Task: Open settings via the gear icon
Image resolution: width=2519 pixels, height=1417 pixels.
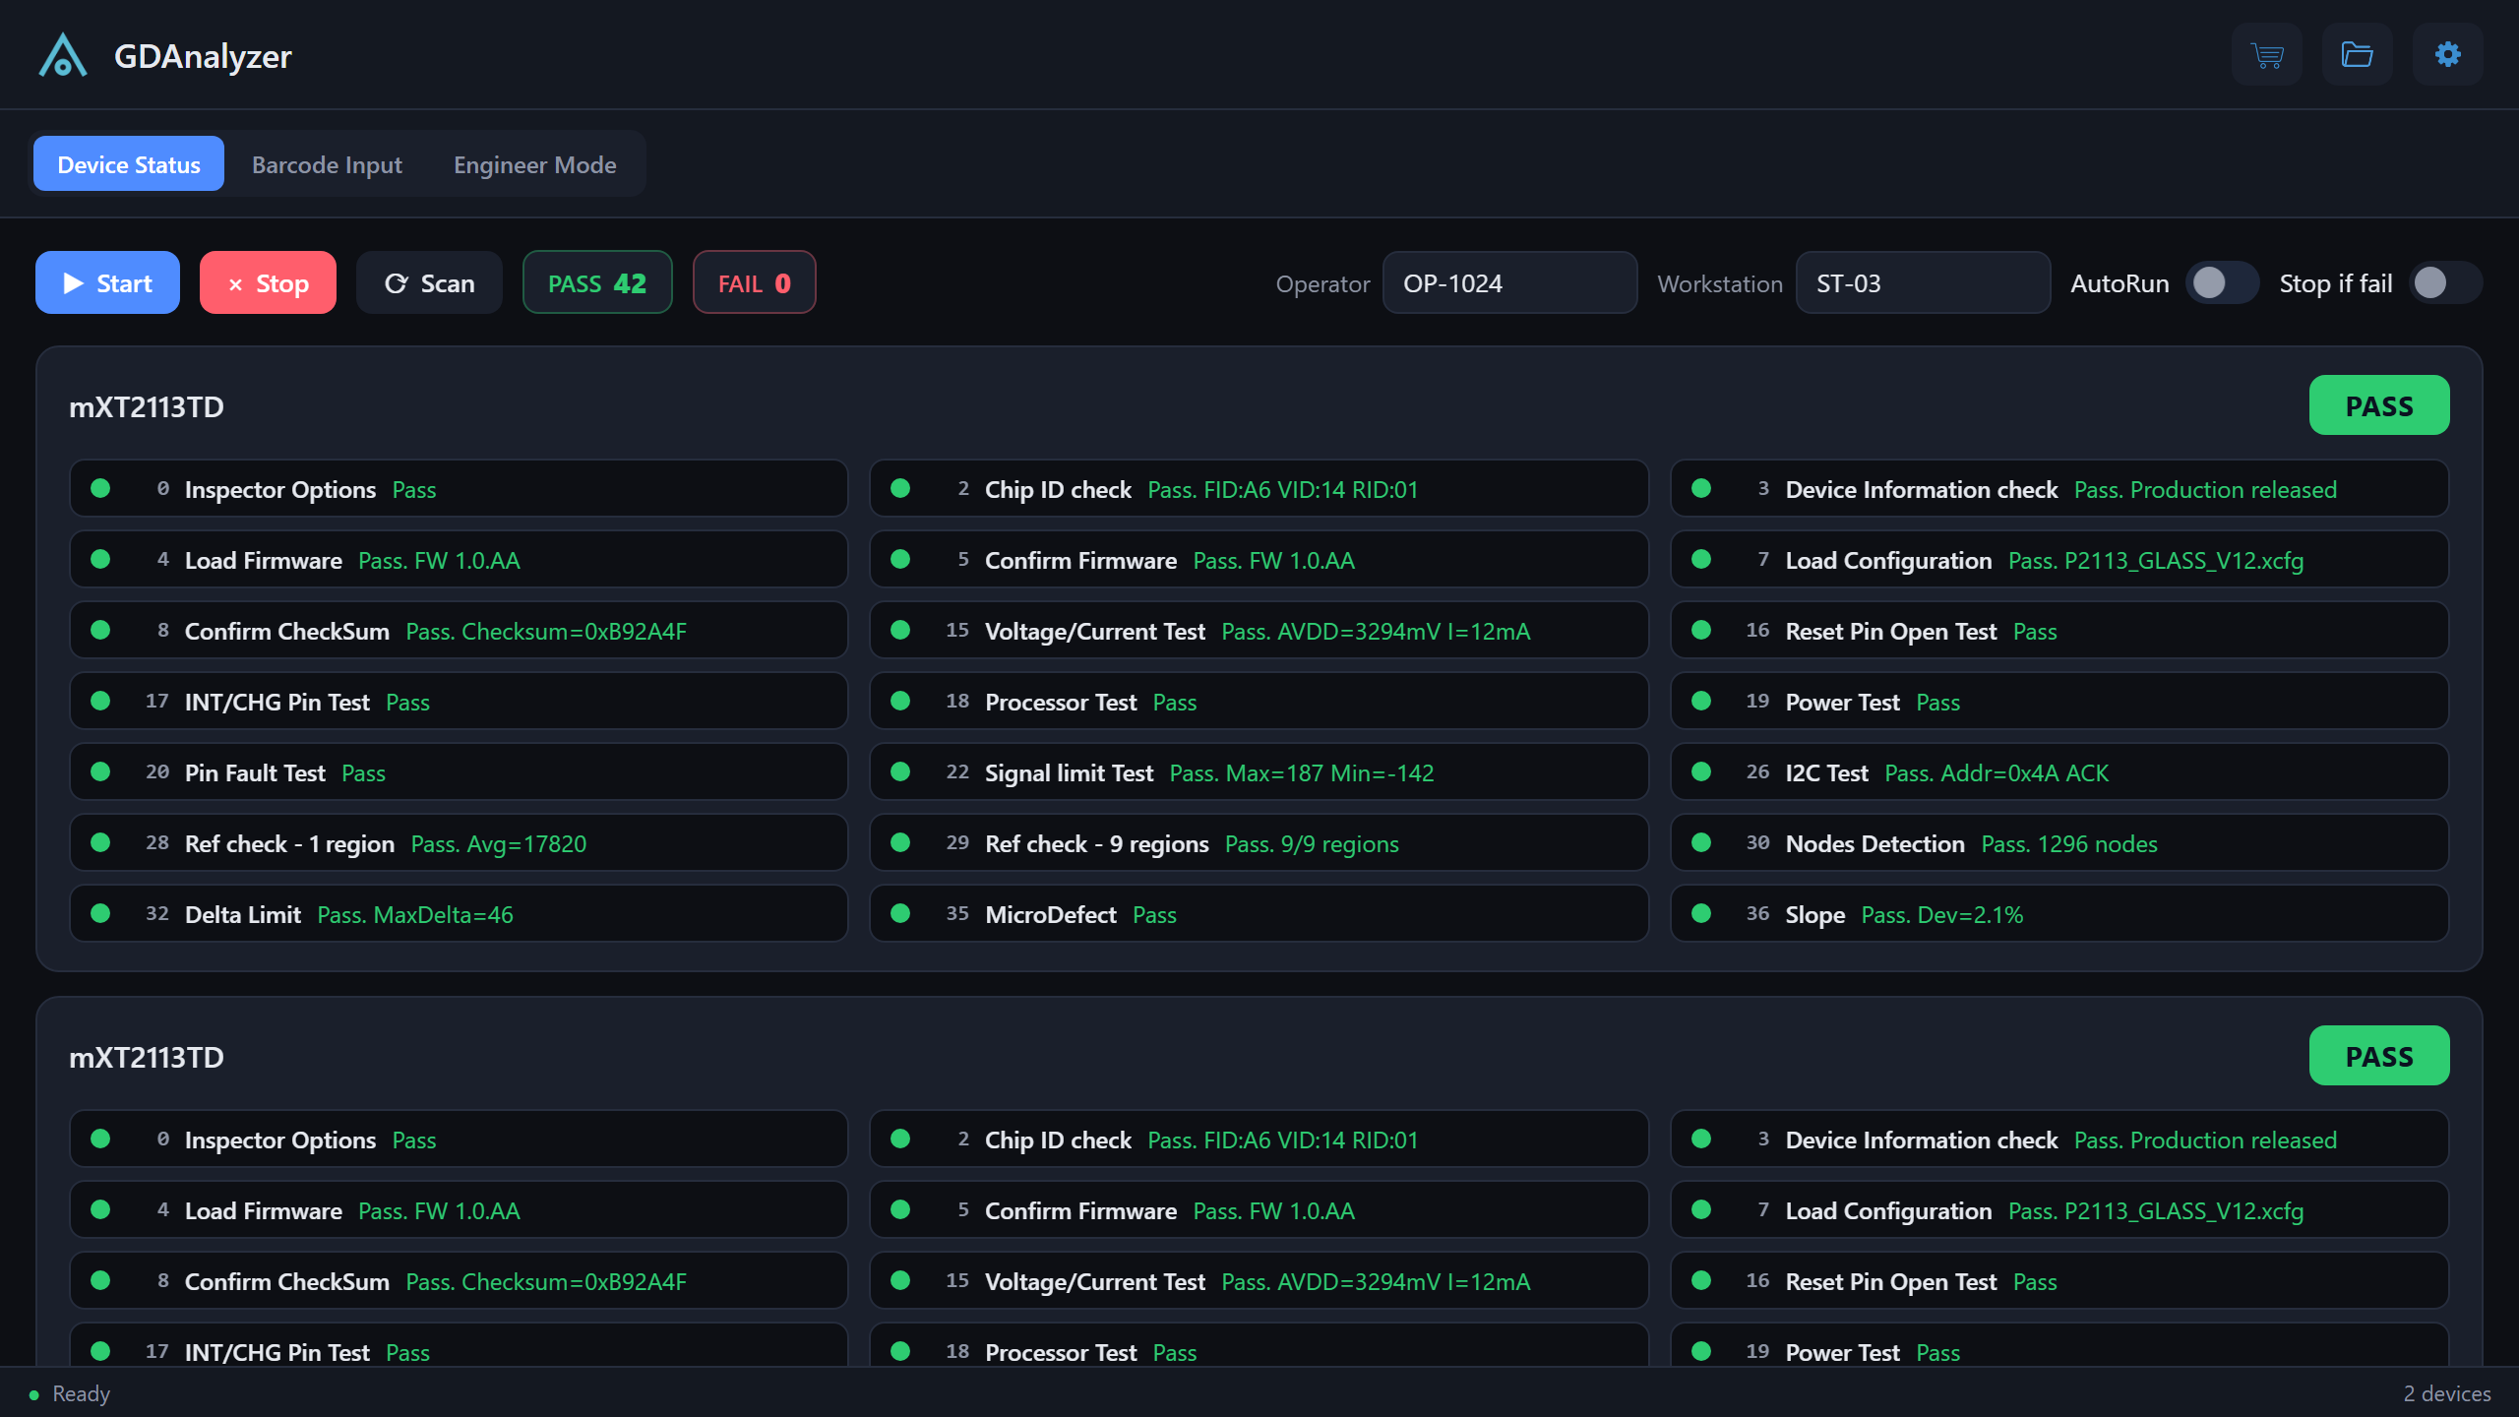Action: point(2448,54)
